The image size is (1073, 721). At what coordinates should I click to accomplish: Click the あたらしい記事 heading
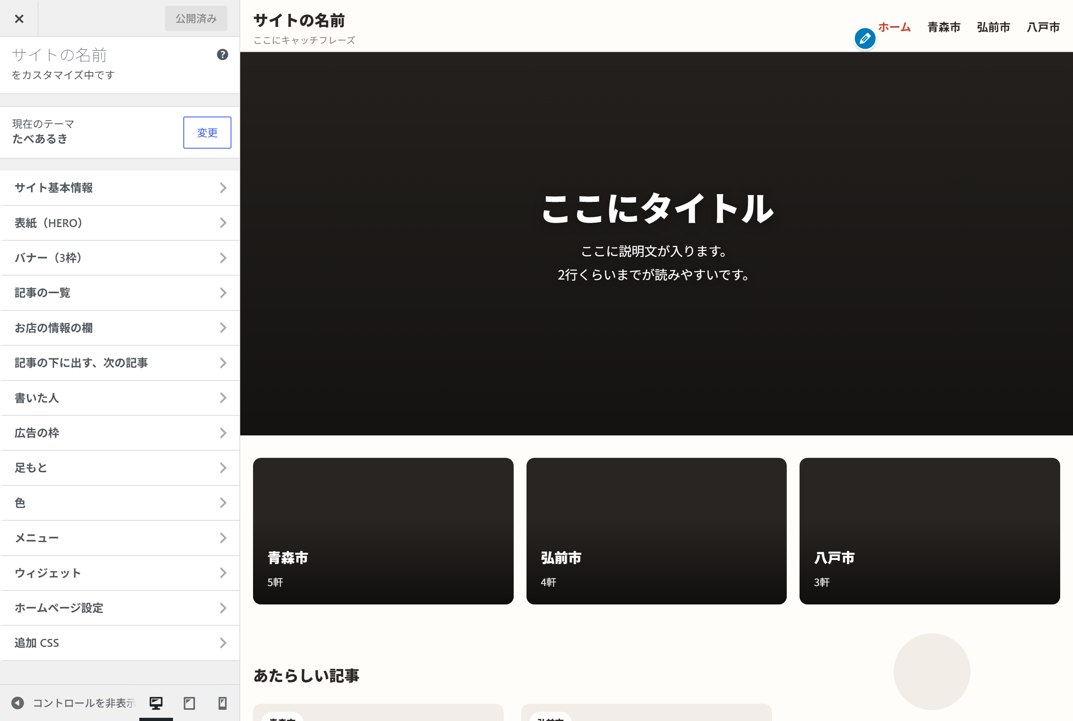[306, 675]
